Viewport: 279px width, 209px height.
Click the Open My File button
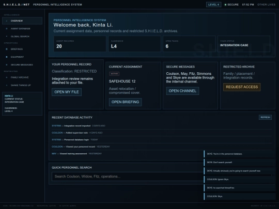[x=67, y=92]
